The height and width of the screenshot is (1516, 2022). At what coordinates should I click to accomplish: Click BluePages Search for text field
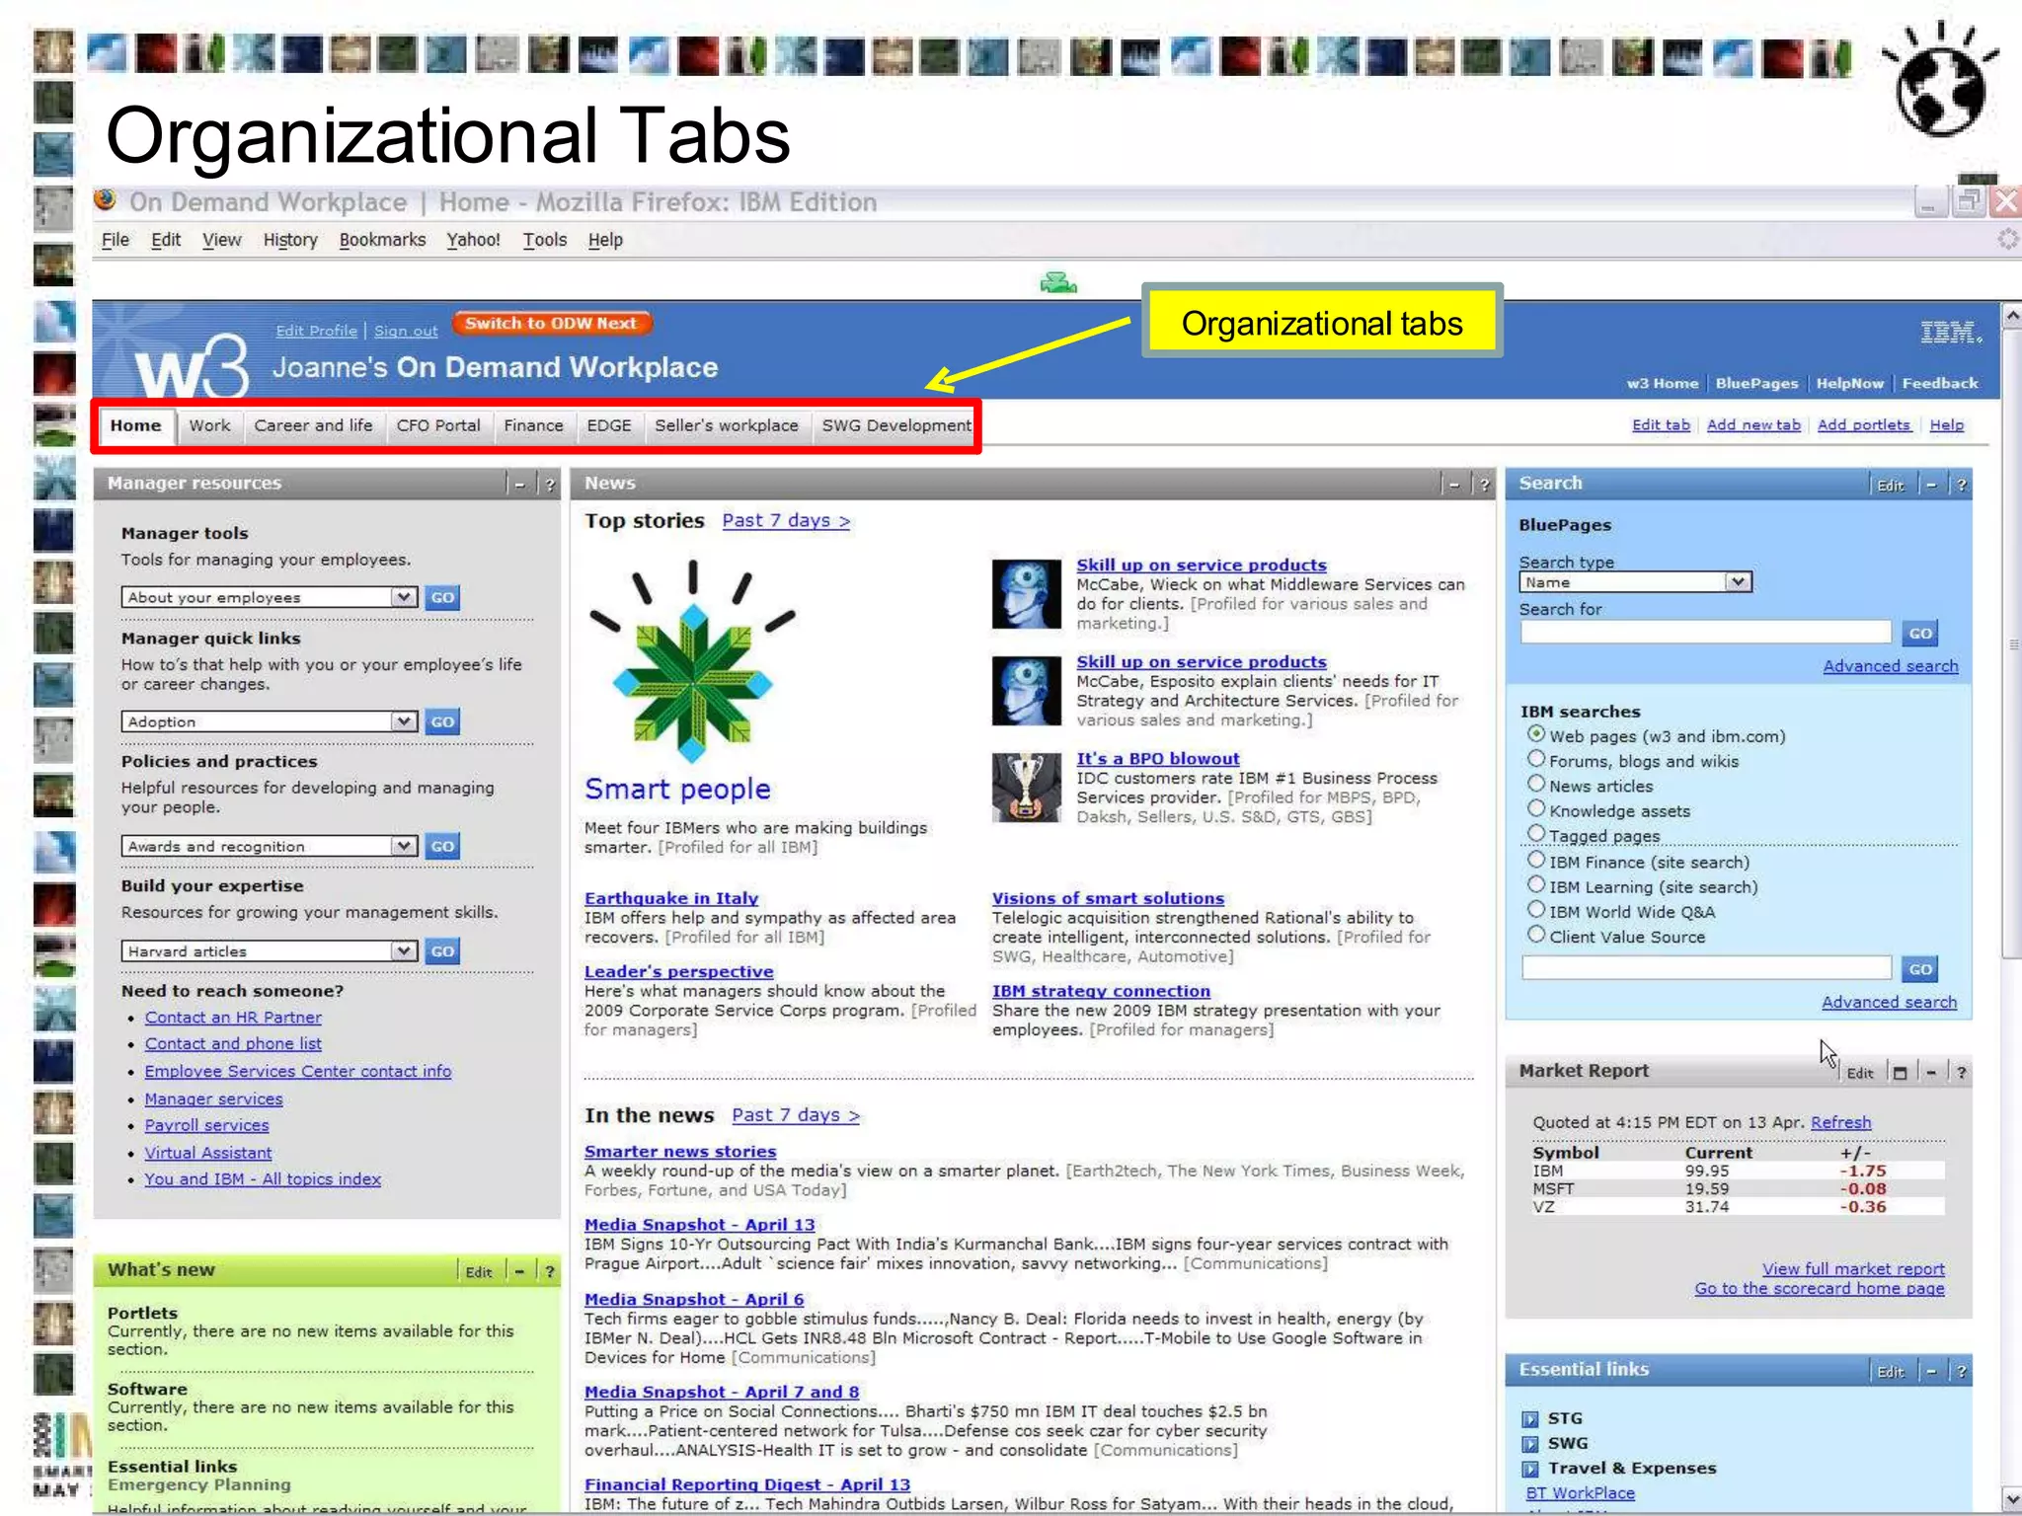pyautogui.click(x=1705, y=633)
